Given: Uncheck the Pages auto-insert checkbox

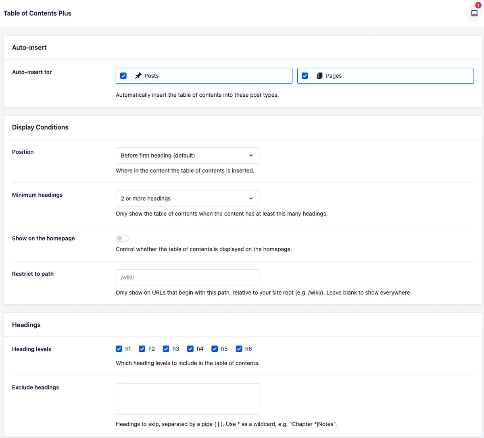Looking at the screenshot, I should point(305,76).
